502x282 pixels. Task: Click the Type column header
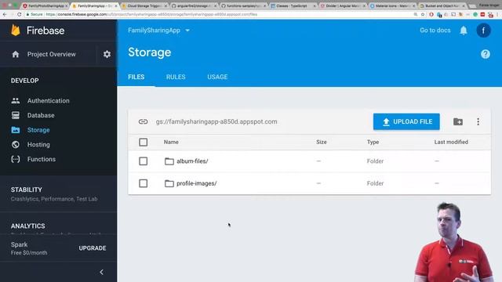pyautogui.click(x=373, y=142)
